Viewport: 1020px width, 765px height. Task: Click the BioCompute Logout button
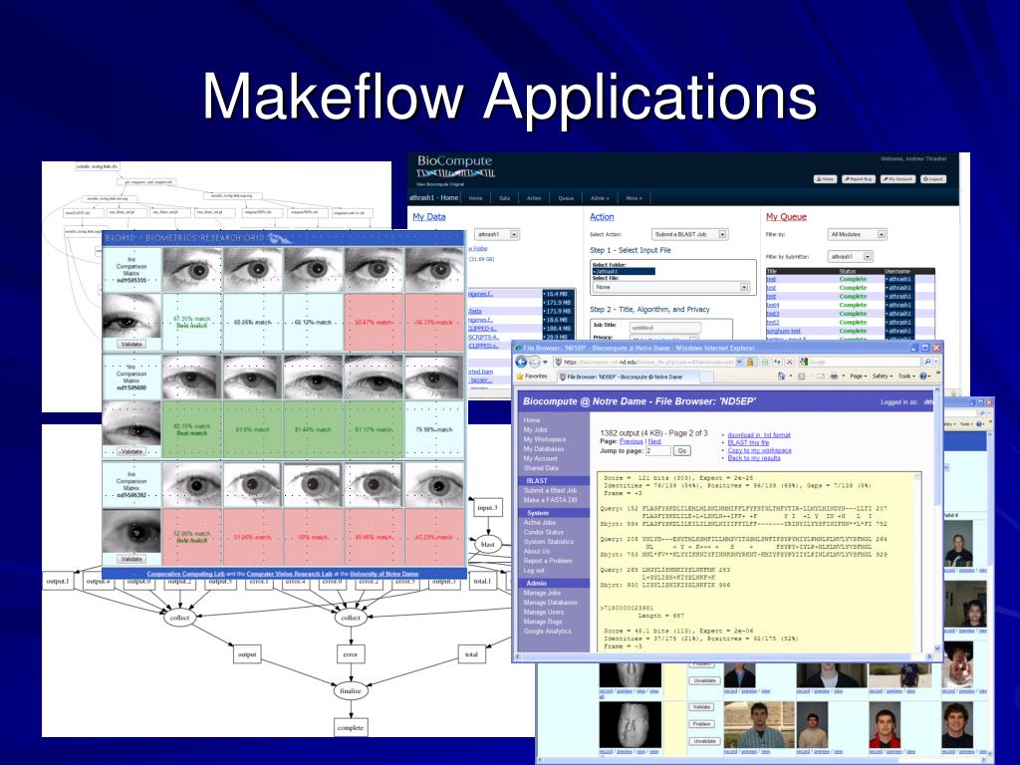(932, 179)
